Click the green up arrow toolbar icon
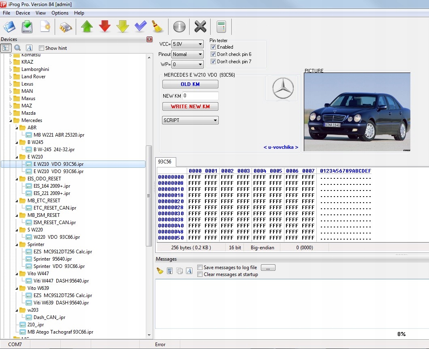This screenshot has height=349, width=429. (x=87, y=27)
